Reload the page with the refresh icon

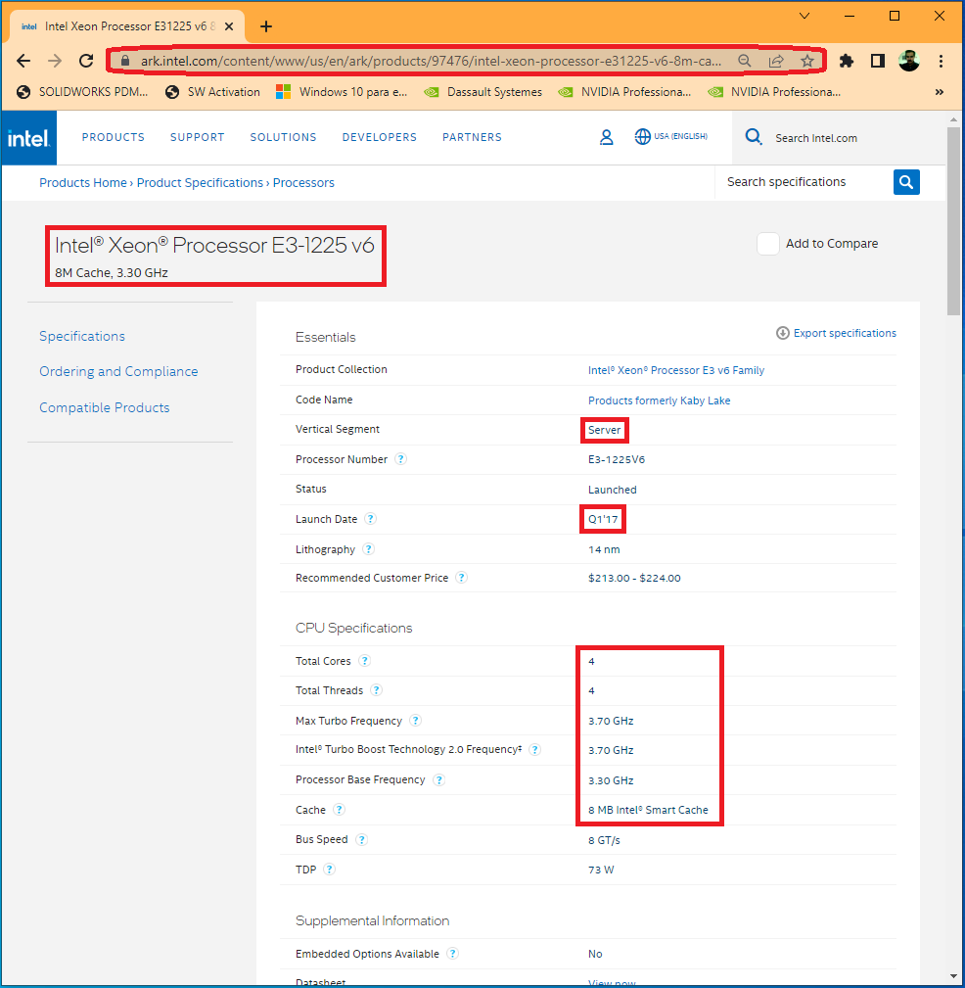click(x=86, y=61)
